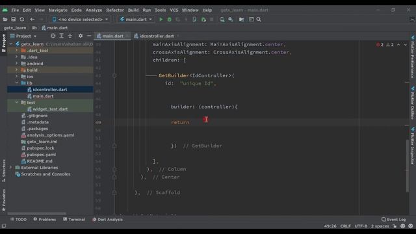Click the Save All toolbar icon
Screen dimensions: 416x234
(x=13, y=19)
